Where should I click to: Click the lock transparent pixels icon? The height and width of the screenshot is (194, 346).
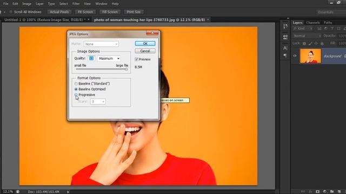[304, 44]
